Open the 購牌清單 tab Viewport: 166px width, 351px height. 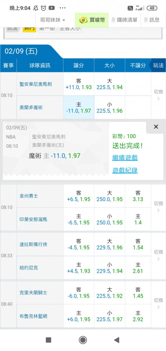click(124, 20)
